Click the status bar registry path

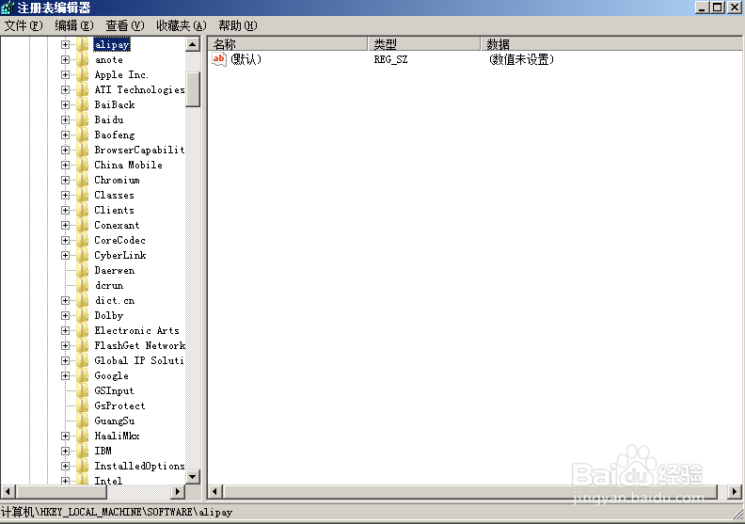click(117, 512)
